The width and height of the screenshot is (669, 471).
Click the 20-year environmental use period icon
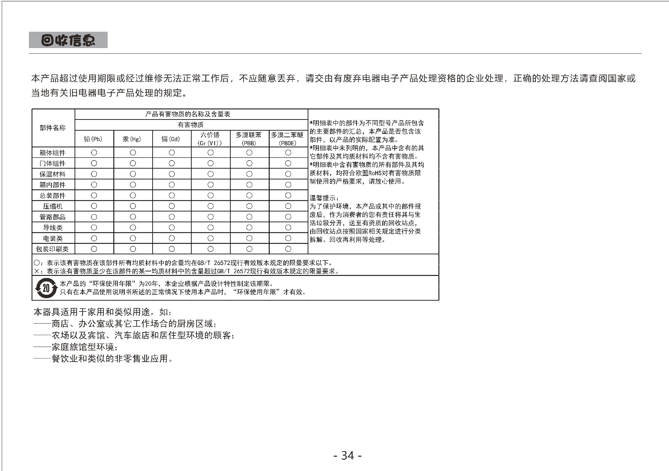click(46, 288)
